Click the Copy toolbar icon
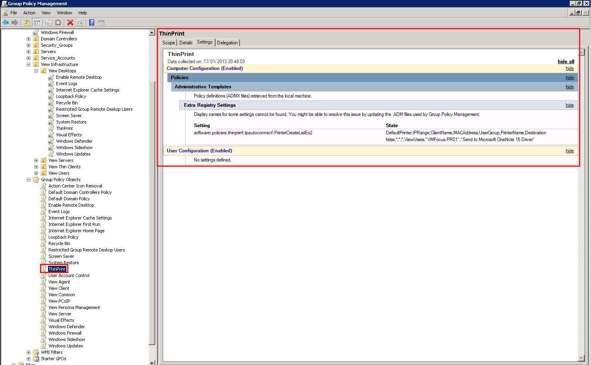The width and height of the screenshot is (591, 365). click(49, 23)
